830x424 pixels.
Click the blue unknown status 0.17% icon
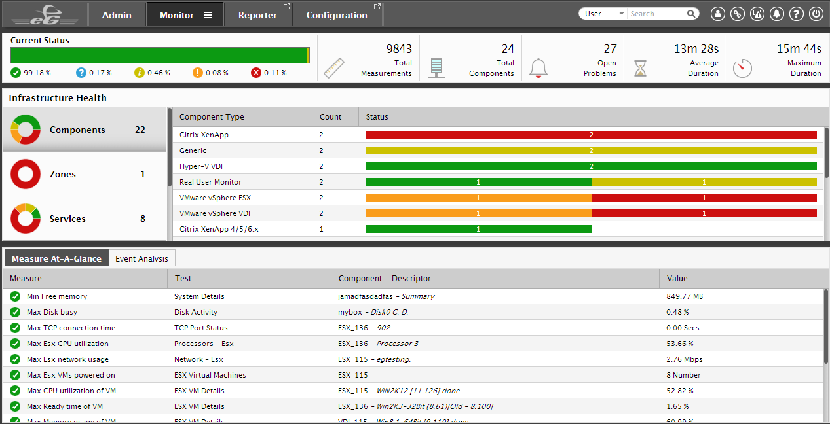[81, 73]
